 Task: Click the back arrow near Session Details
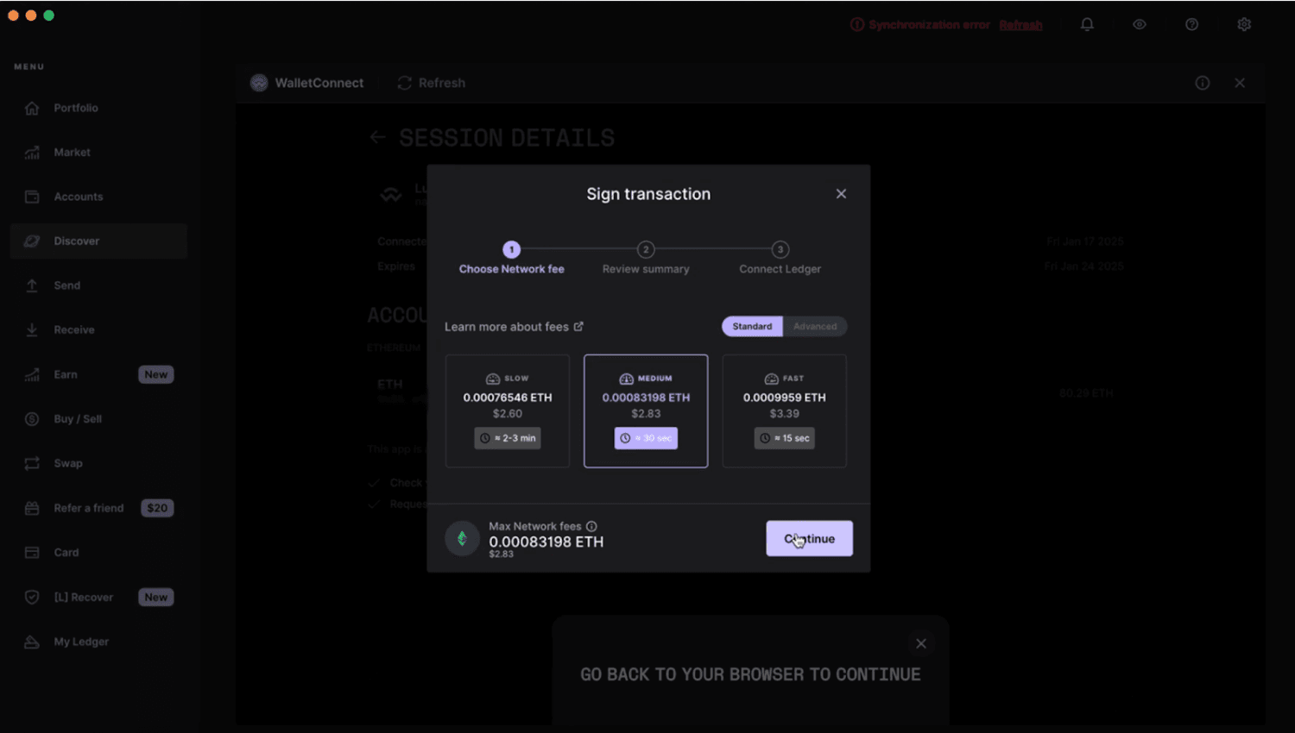coord(377,137)
